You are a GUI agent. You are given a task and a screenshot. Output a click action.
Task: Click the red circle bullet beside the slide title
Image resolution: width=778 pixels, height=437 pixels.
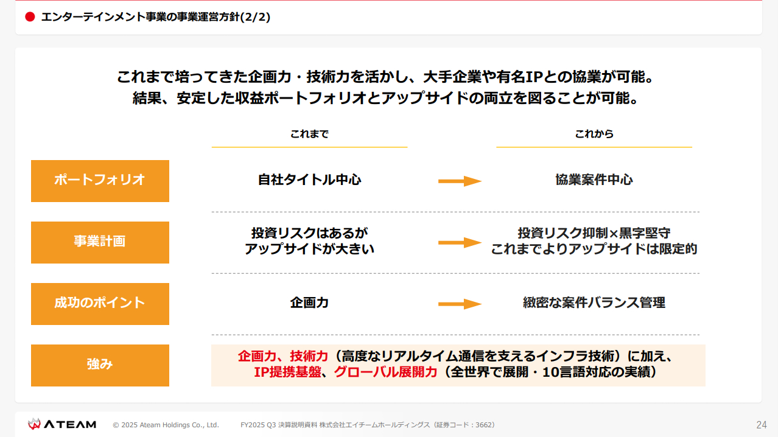pos(30,17)
